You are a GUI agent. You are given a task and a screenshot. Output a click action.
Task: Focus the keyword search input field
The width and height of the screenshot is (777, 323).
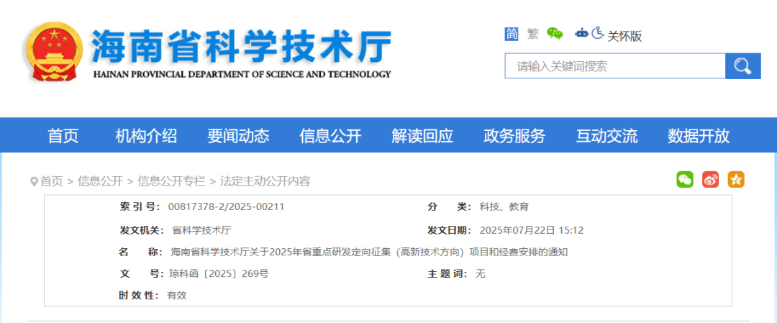(615, 66)
